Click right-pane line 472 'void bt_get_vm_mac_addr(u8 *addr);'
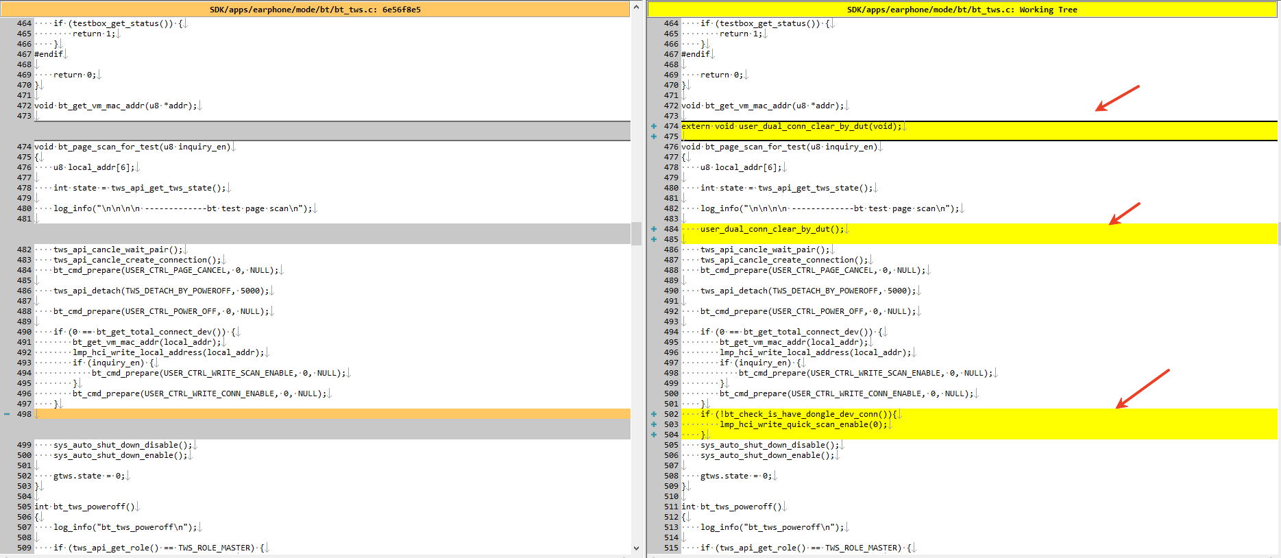This screenshot has width=1281, height=558. (x=763, y=106)
